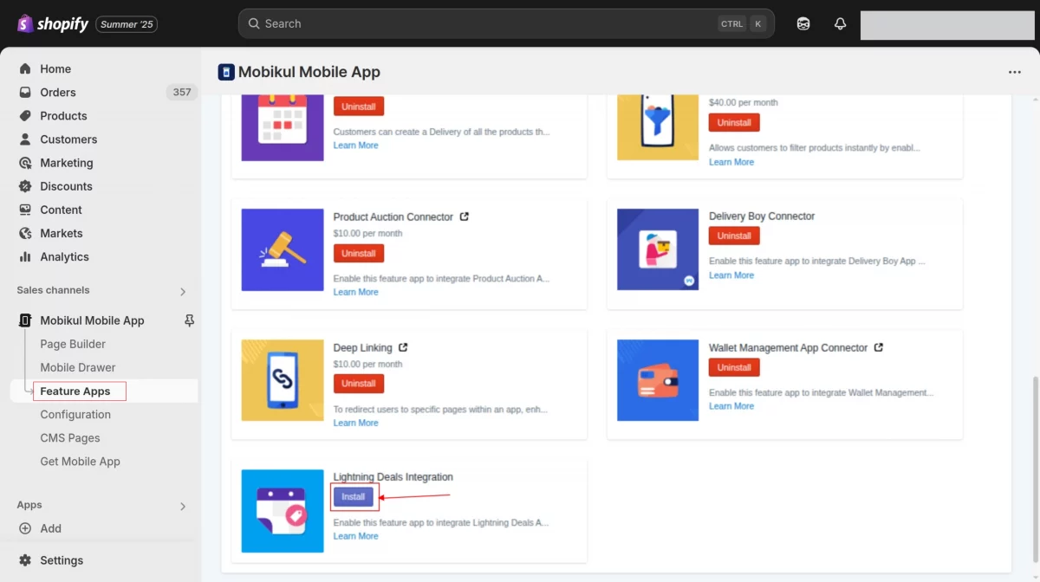
Task: Install the Lightning Deals Integration app
Action: [x=354, y=496]
